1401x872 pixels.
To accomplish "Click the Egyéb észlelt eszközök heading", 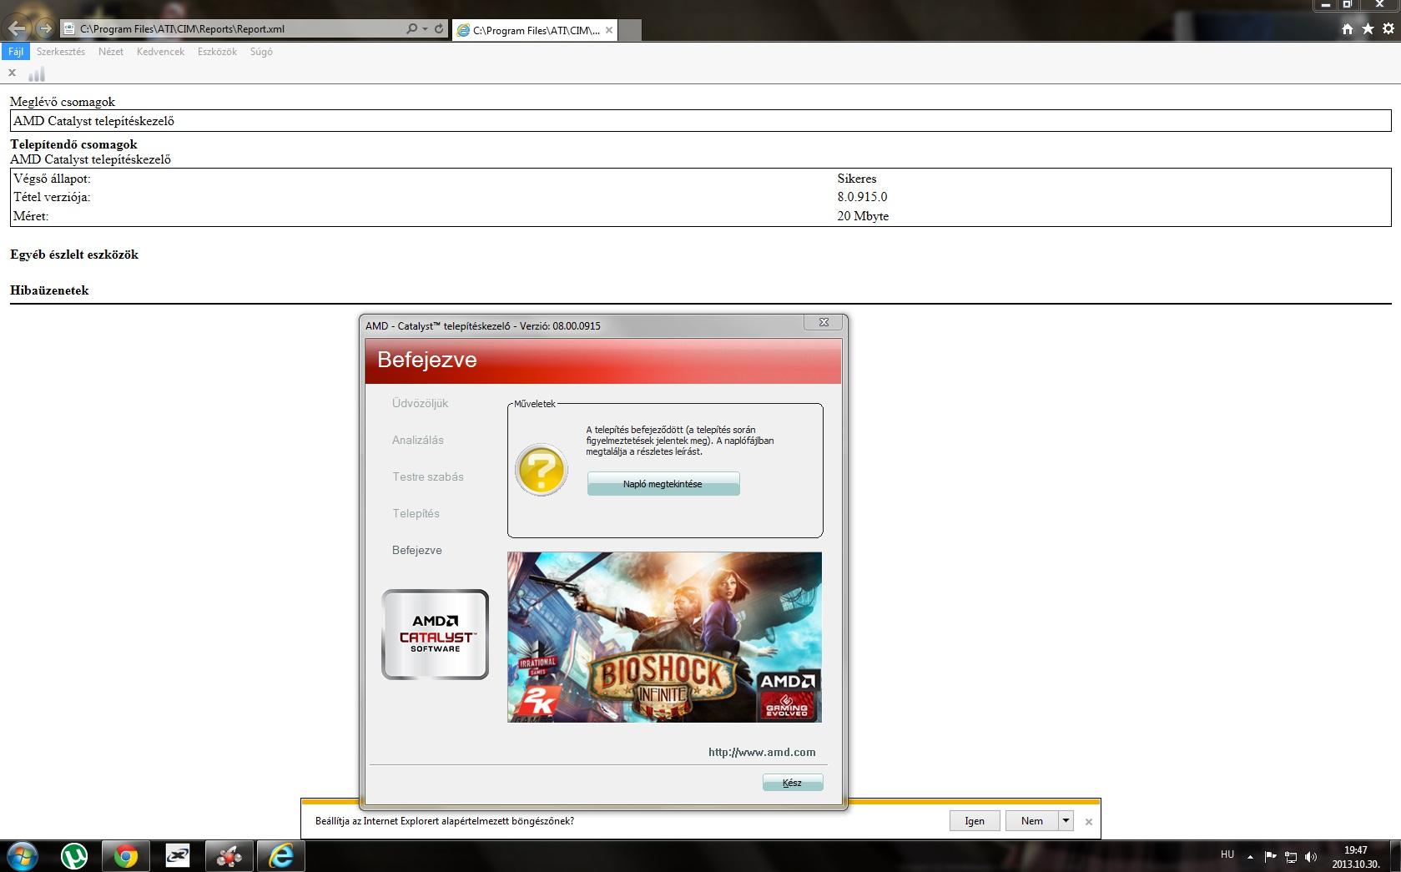I will (74, 255).
